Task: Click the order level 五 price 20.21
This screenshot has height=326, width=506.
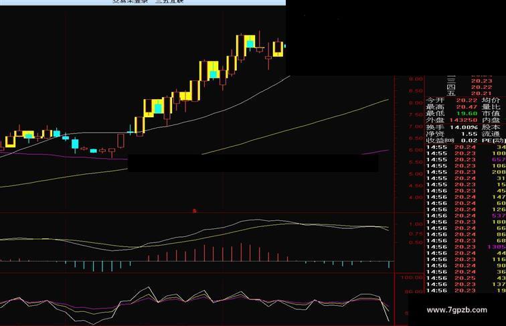Action: (481, 94)
